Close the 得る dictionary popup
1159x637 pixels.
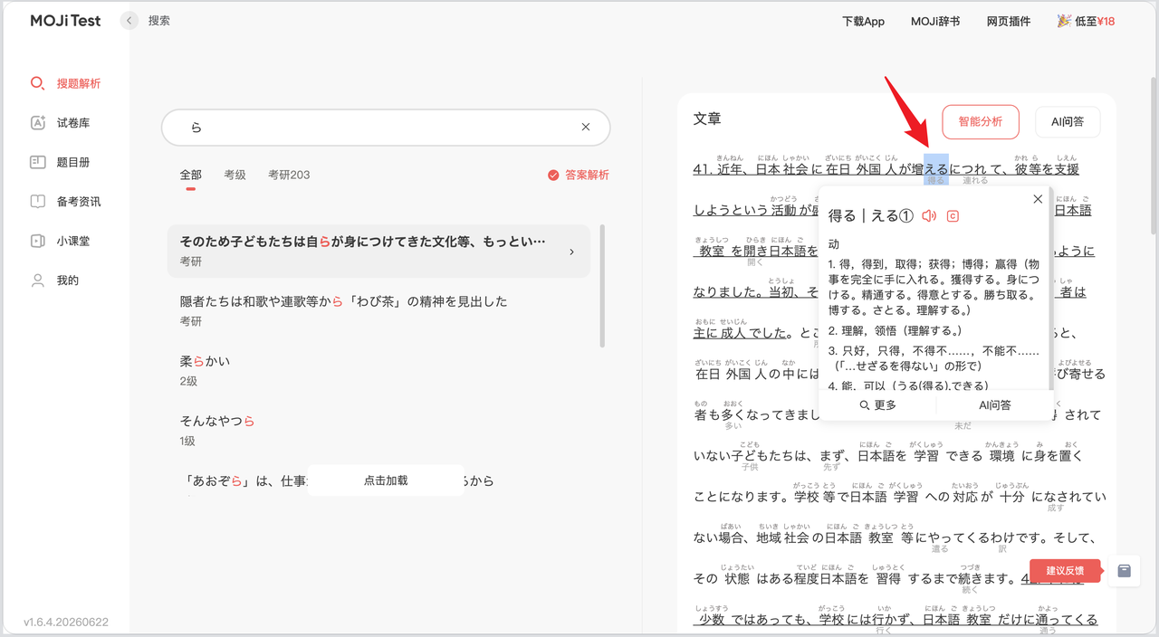[1038, 199]
